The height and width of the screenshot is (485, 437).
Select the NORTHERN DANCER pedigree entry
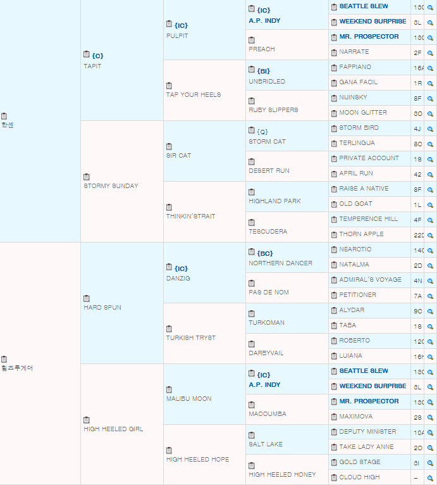coord(280,263)
